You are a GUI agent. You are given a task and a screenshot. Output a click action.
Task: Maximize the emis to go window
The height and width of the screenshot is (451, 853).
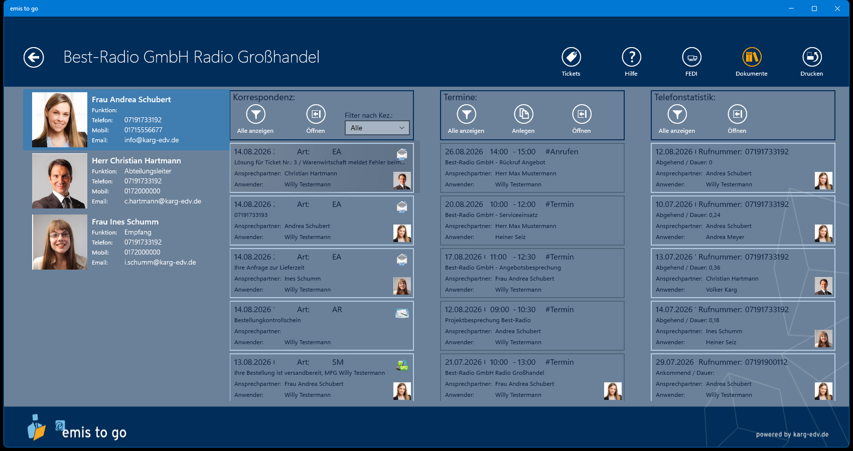(x=814, y=9)
